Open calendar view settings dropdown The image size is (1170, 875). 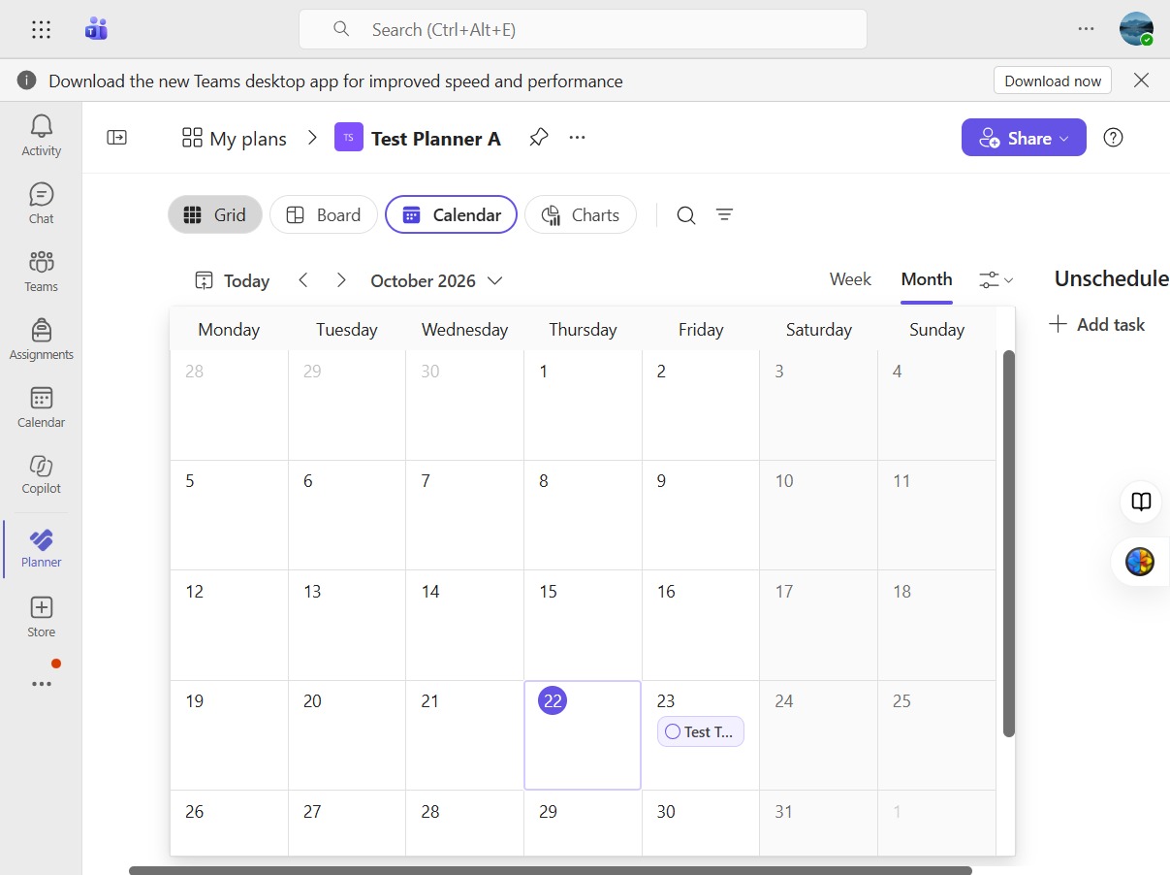996,280
